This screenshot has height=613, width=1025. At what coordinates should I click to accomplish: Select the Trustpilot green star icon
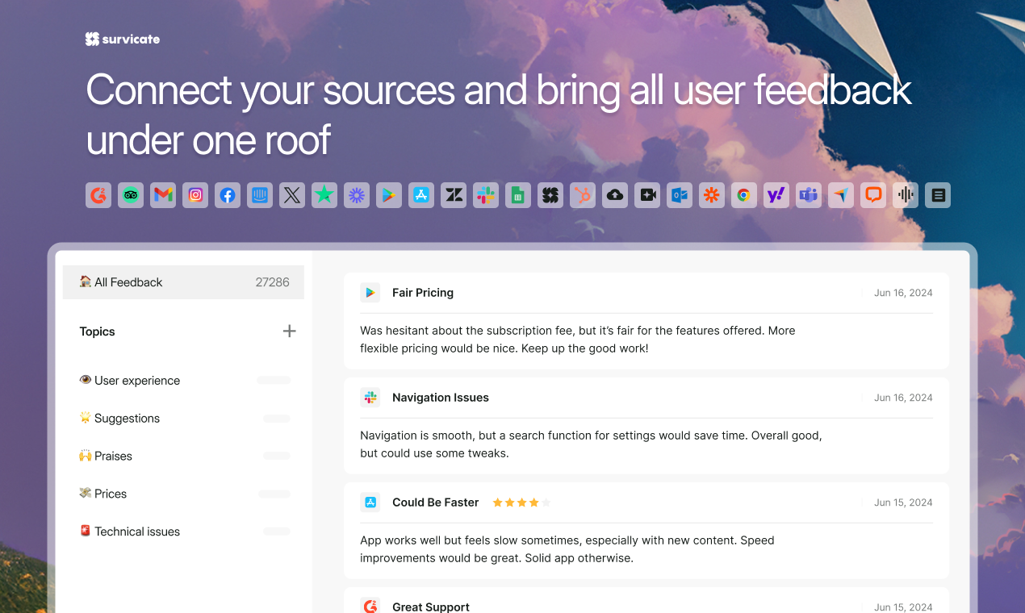(324, 195)
